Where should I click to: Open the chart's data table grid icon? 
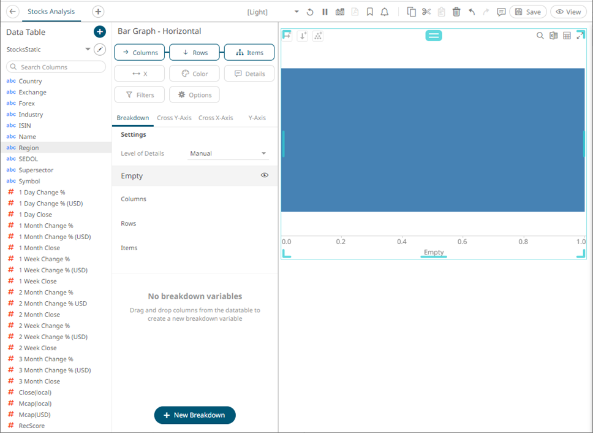(x=567, y=36)
